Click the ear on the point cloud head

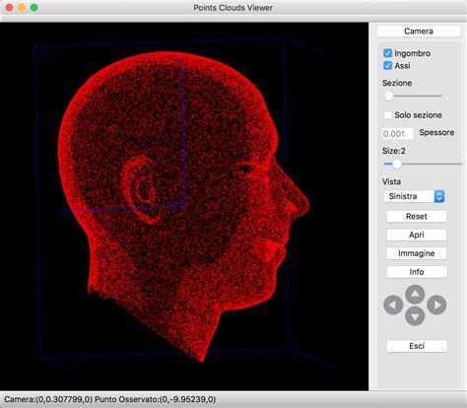pyautogui.click(x=141, y=190)
